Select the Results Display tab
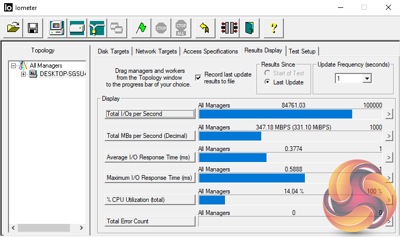This screenshot has width=400, height=237. point(263,50)
